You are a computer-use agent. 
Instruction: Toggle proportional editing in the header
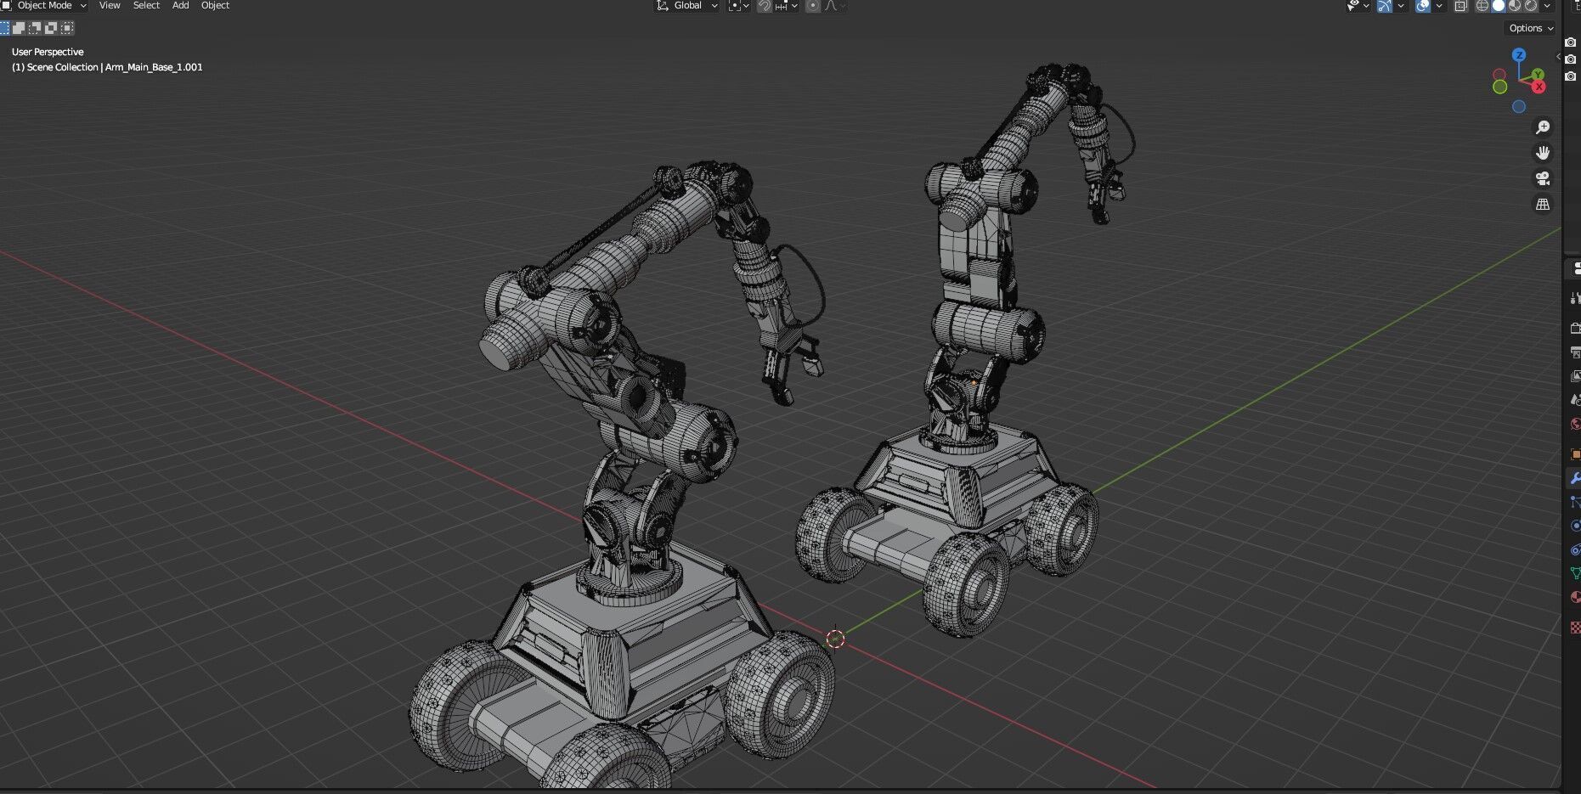(x=813, y=6)
